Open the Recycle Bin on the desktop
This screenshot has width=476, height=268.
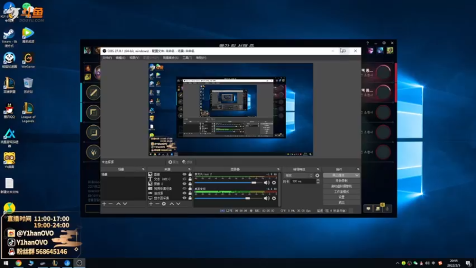coord(28,85)
